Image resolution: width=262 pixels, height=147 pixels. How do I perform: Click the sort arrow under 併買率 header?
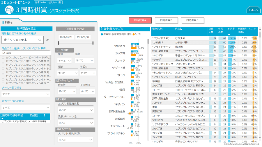(229, 35)
